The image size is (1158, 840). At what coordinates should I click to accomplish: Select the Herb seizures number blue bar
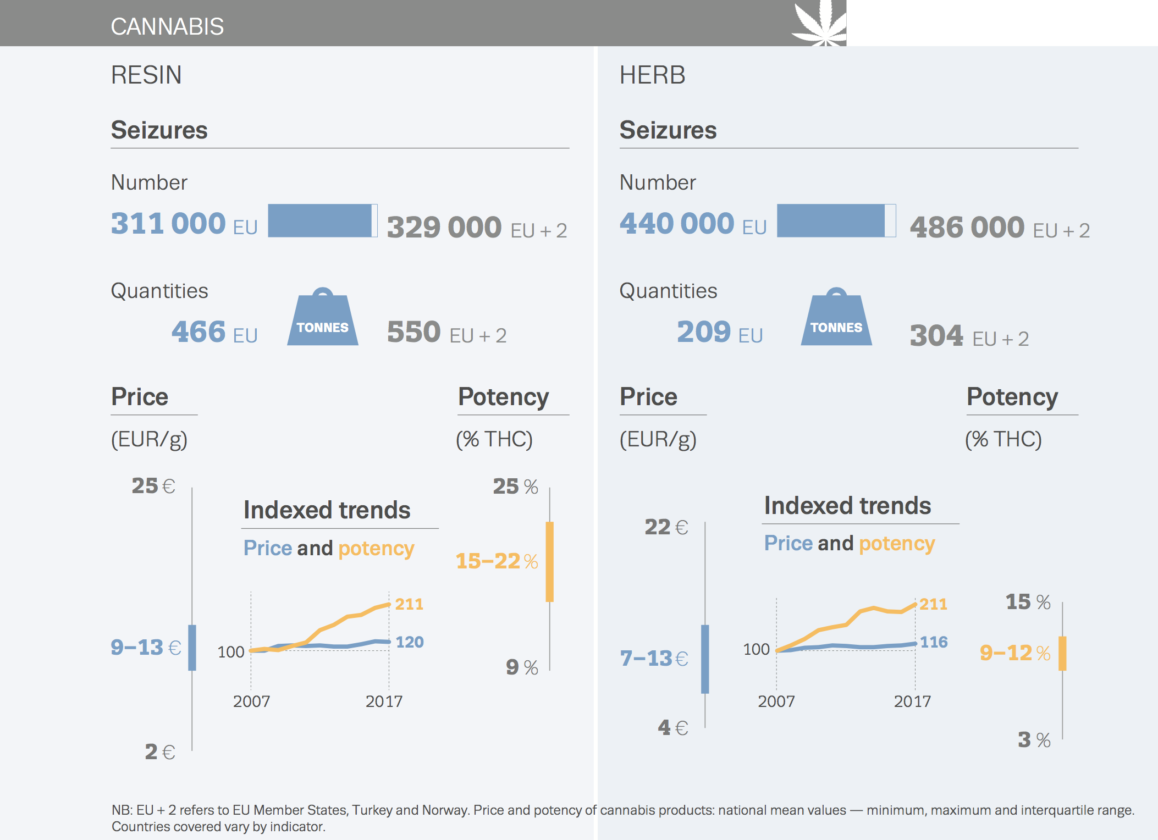click(x=831, y=220)
